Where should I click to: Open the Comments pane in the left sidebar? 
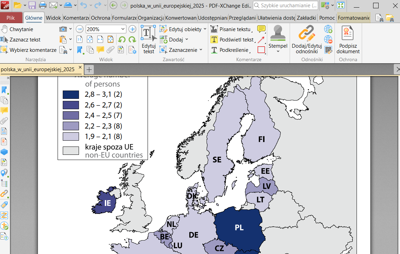click(x=4, y=110)
